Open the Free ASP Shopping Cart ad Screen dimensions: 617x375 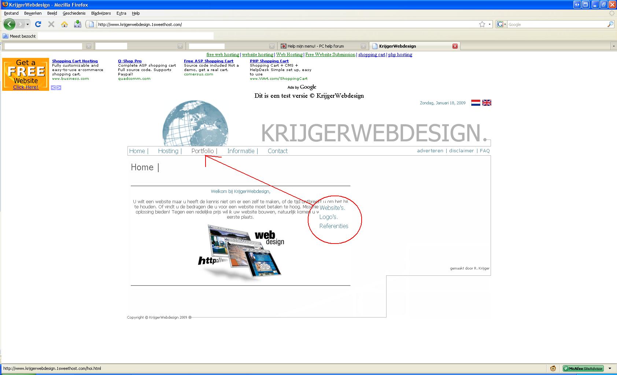coord(208,61)
